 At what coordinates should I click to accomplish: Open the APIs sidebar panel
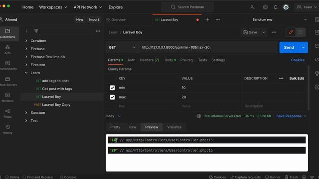(7, 50)
